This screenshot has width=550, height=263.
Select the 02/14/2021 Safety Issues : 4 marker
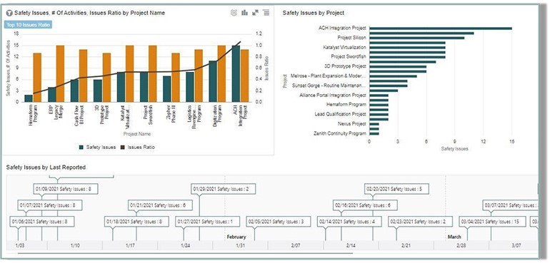pos(349,222)
